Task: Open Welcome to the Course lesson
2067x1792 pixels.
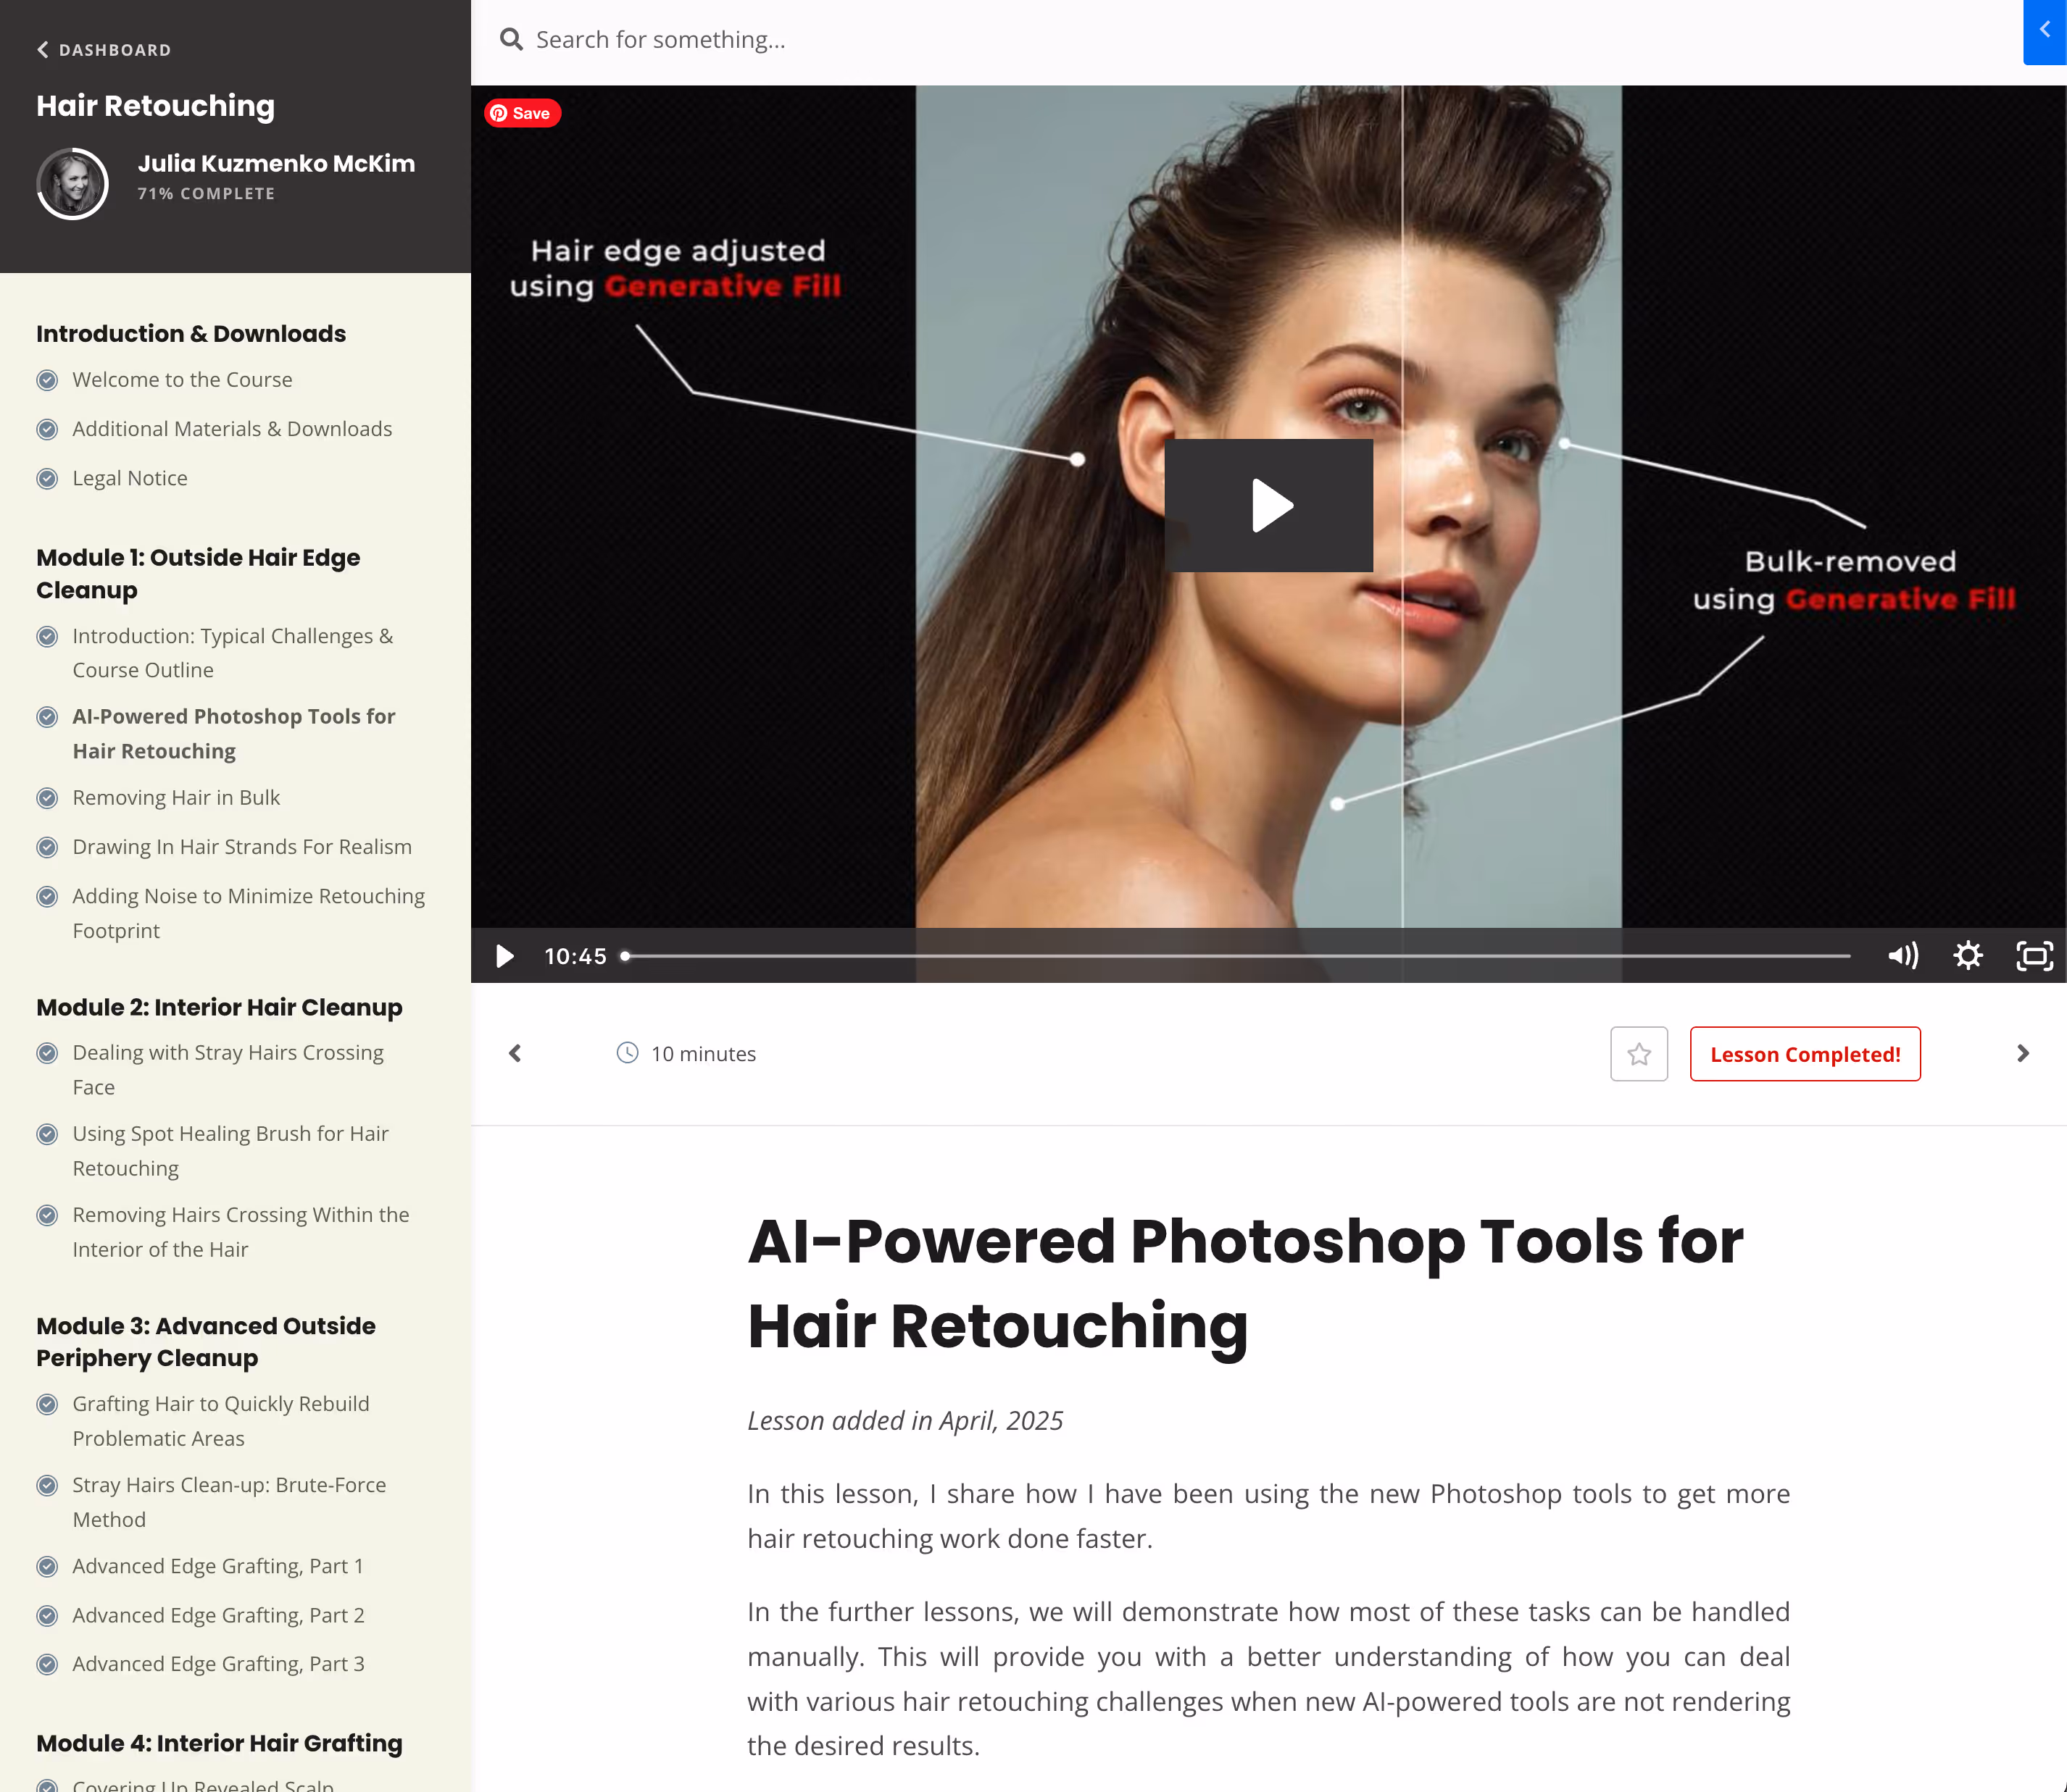Action: 182,380
